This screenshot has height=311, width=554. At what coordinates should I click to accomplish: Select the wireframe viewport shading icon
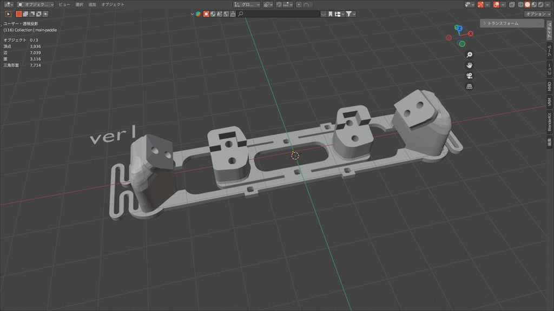coord(520,4)
